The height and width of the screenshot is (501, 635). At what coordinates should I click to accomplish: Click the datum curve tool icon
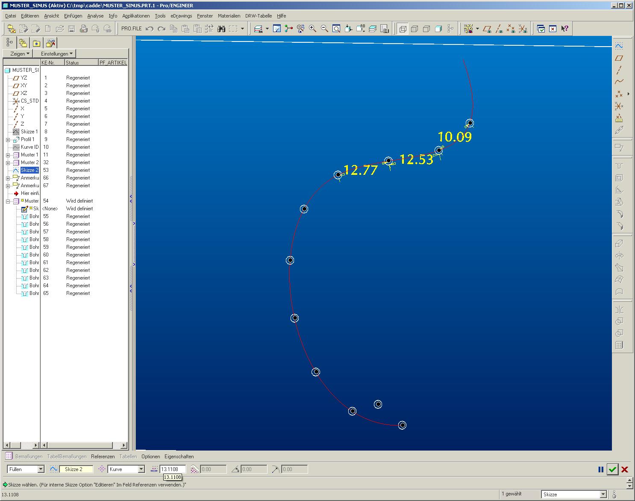tap(619, 82)
